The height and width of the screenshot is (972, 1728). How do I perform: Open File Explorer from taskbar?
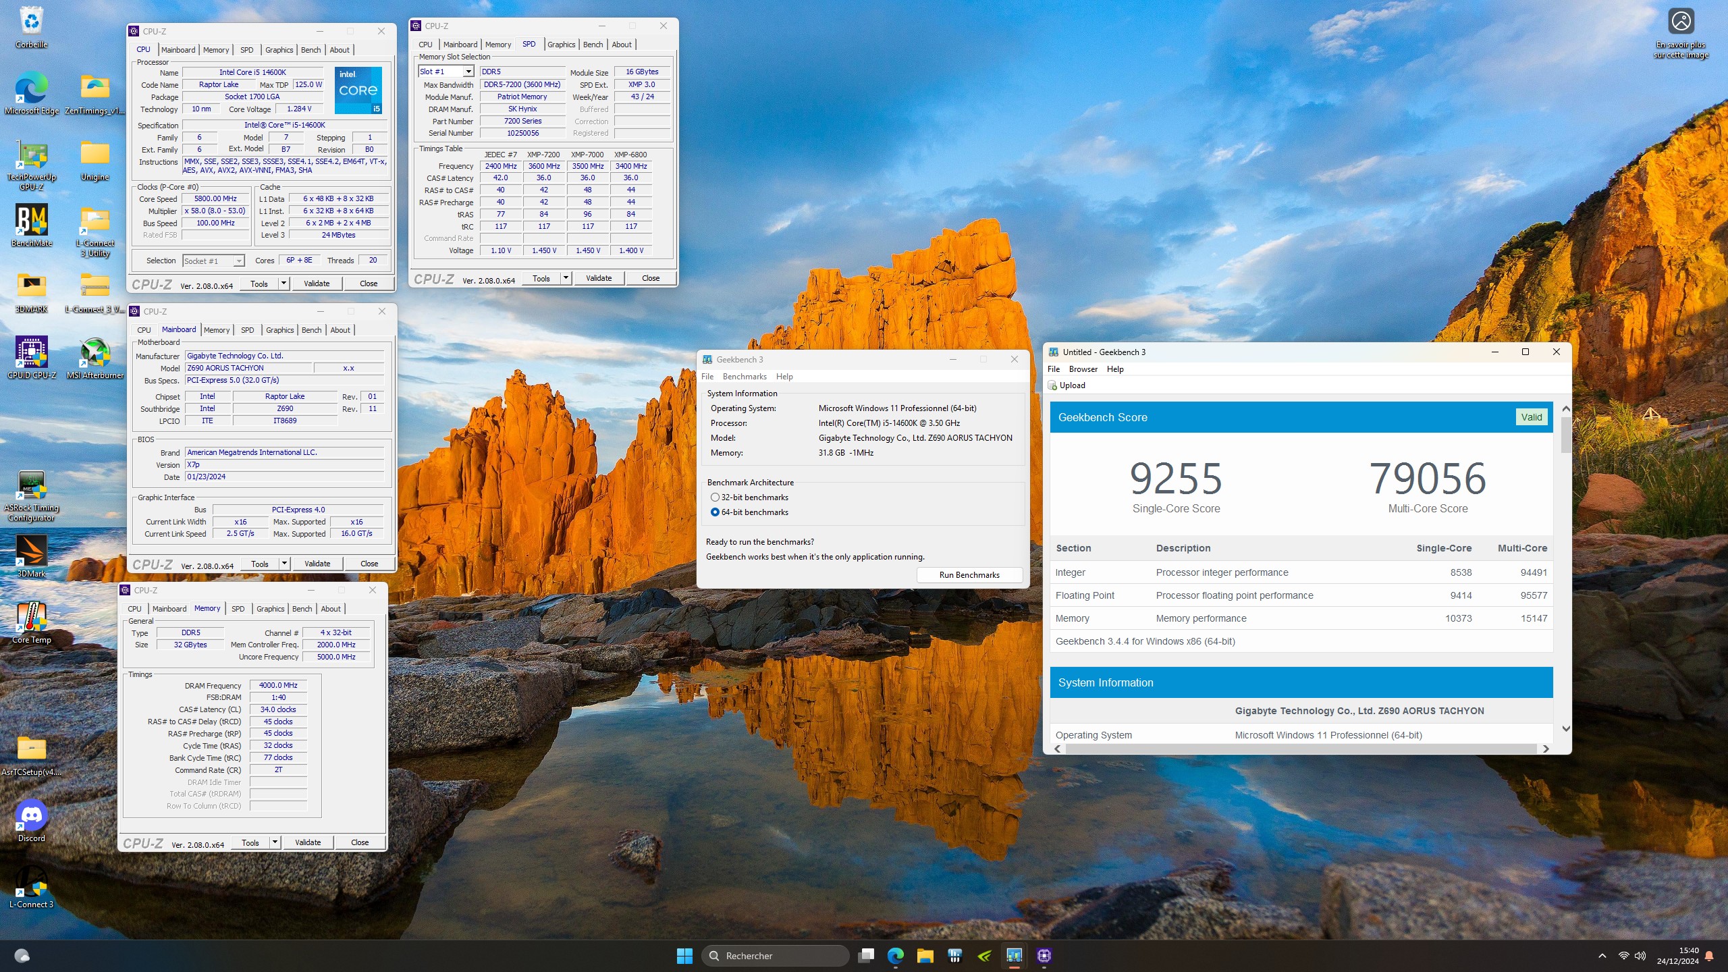[x=925, y=956]
